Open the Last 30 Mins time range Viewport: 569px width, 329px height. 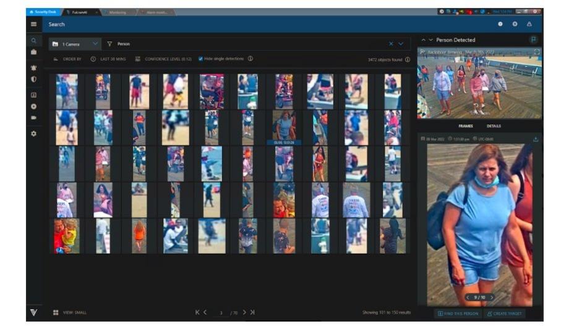pyautogui.click(x=108, y=59)
